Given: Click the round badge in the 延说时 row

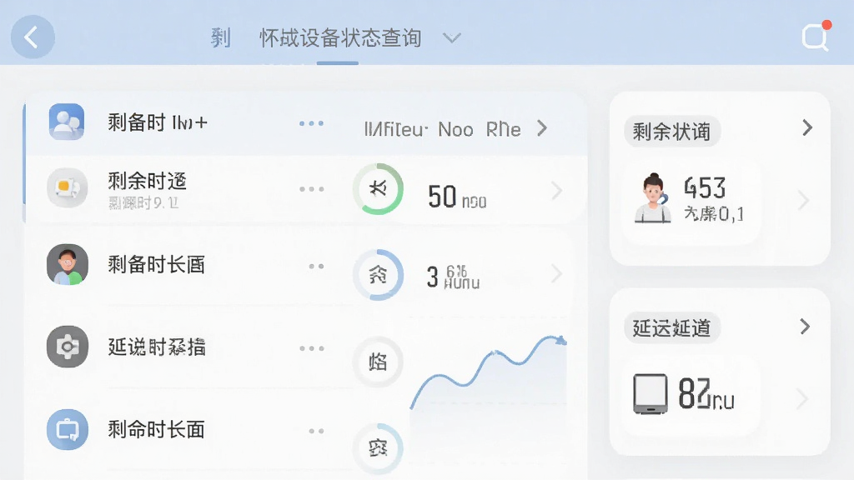Looking at the screenshot, I should click(x=378, y=362).
